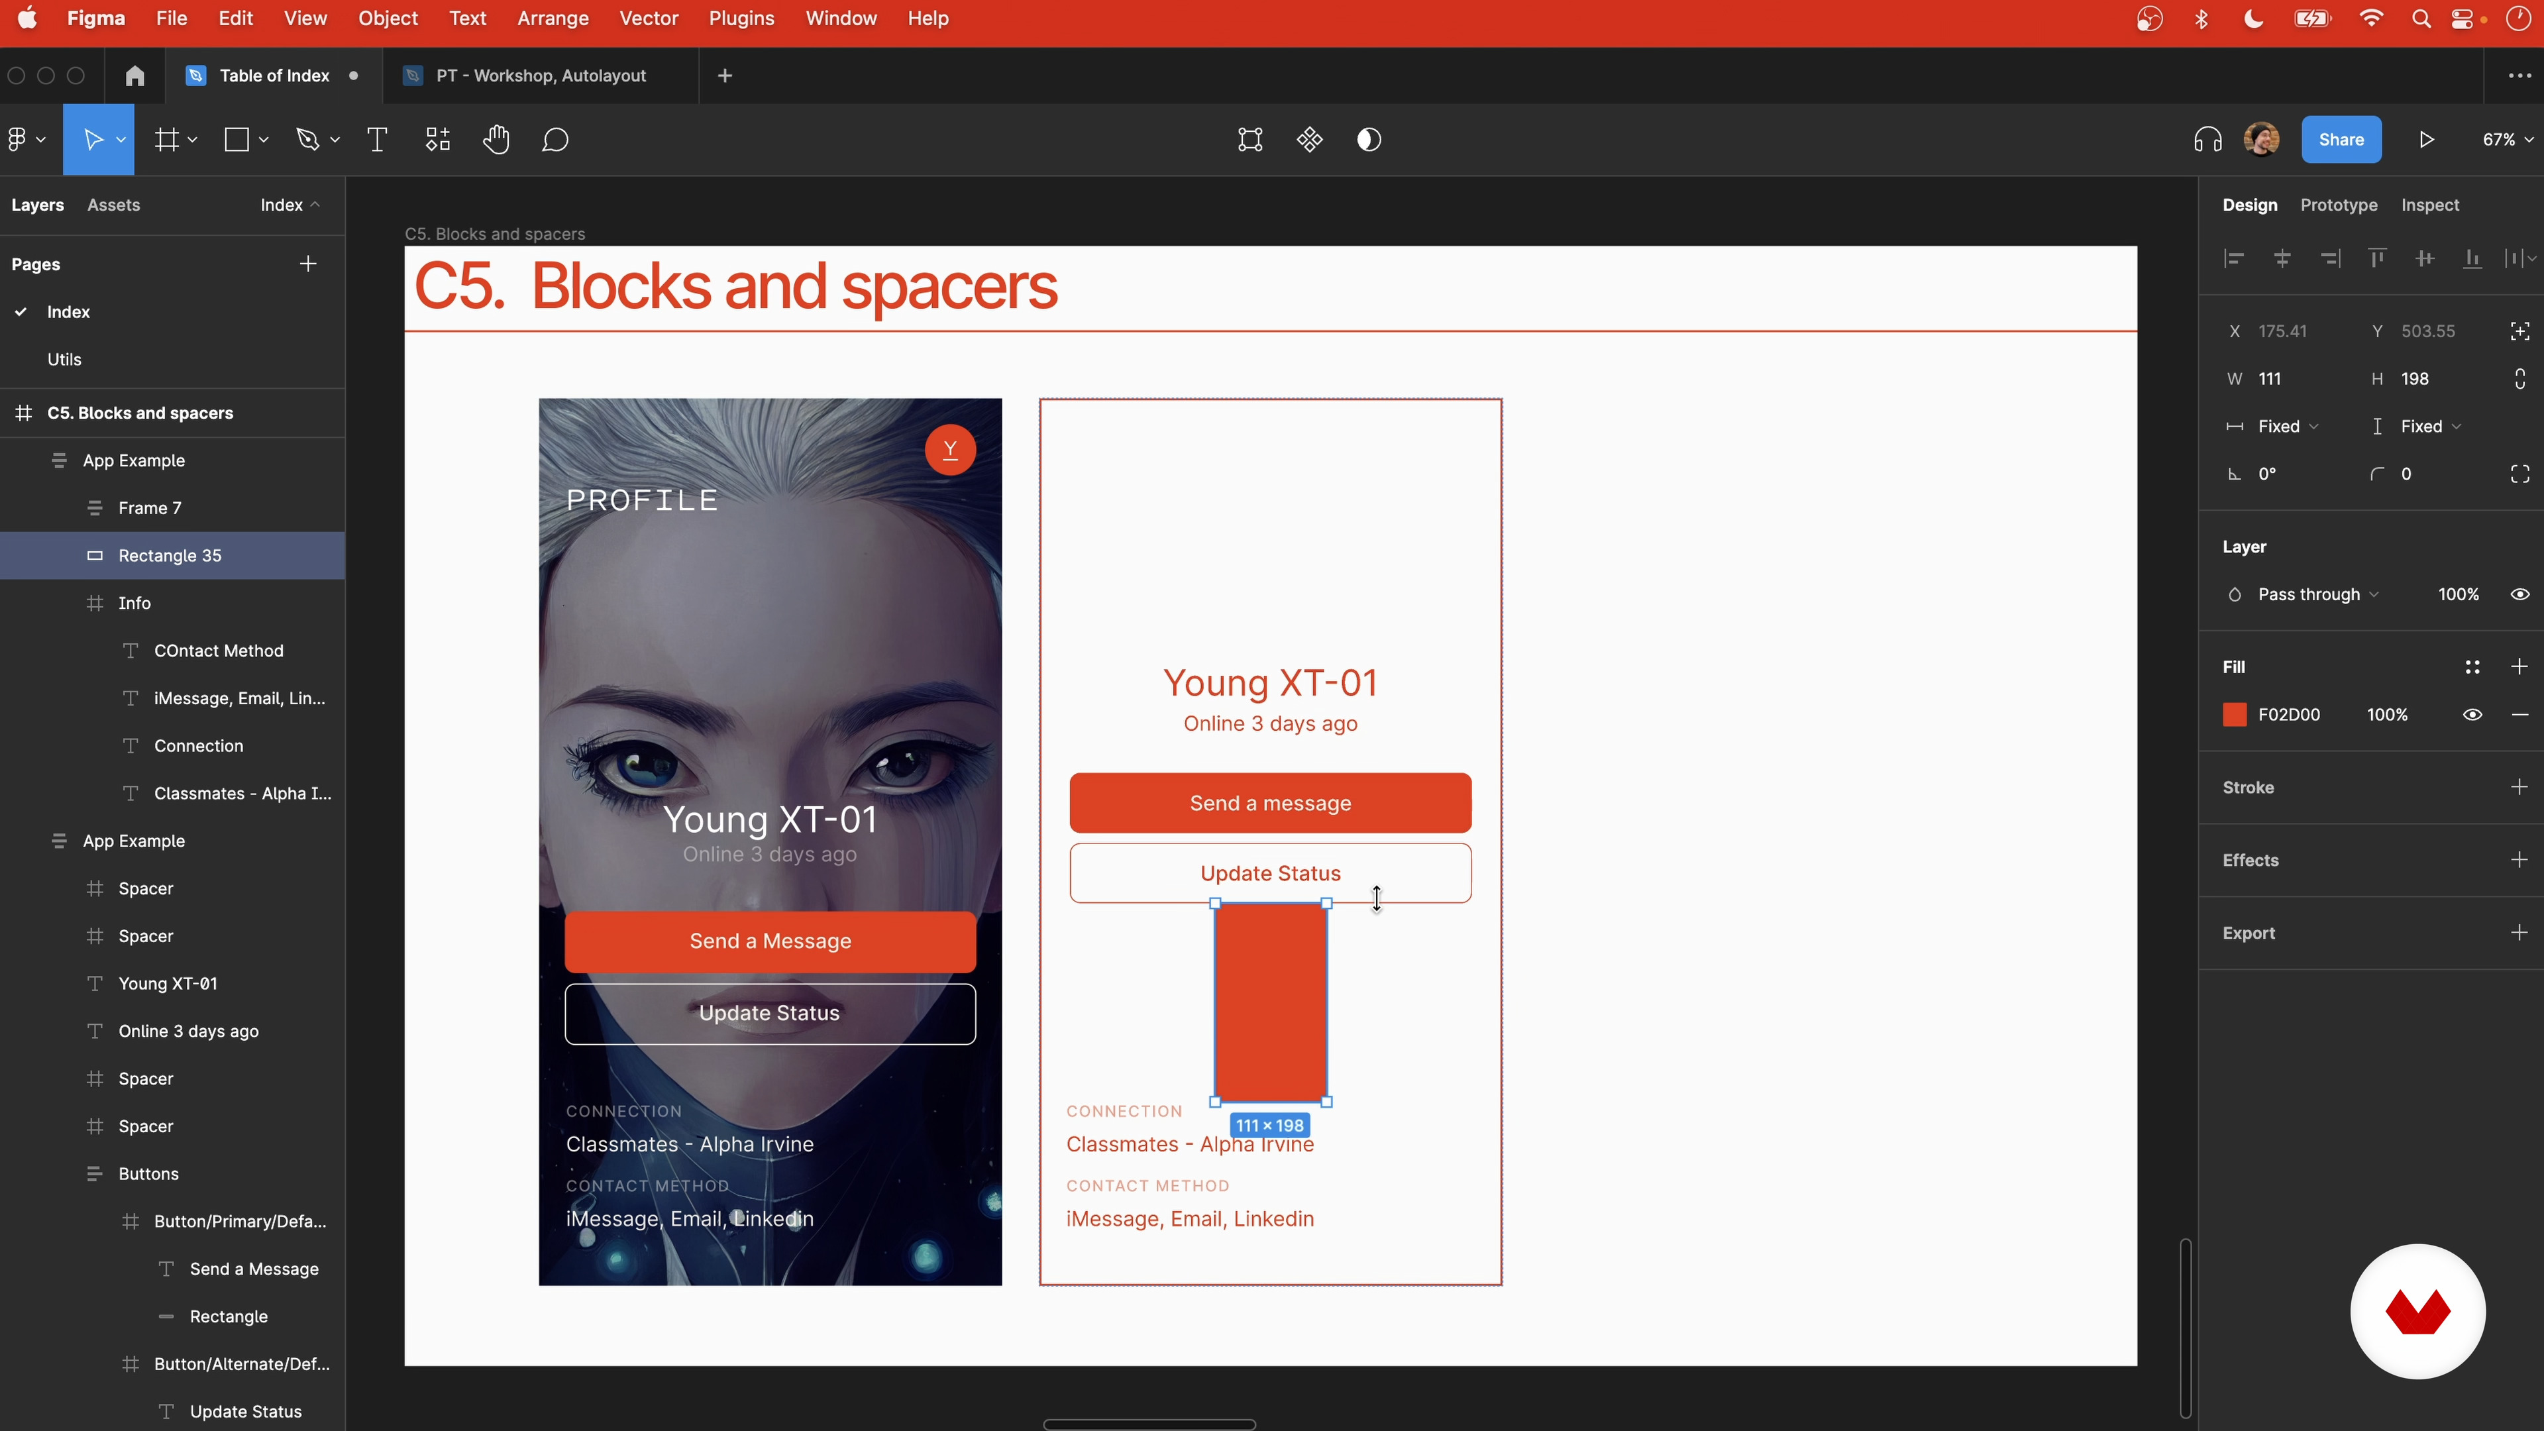The height and width of the screenshot is (1431, 2544).
Task: Open Frame tool options chevron
Action: pos(193,139)
